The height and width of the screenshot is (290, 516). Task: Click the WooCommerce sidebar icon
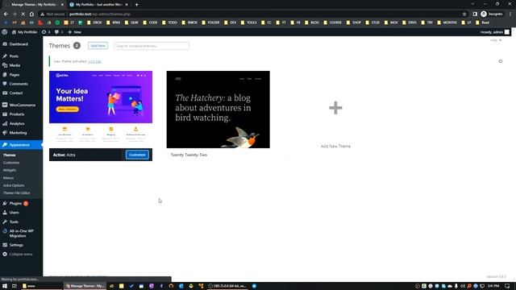tap(5, 105)
